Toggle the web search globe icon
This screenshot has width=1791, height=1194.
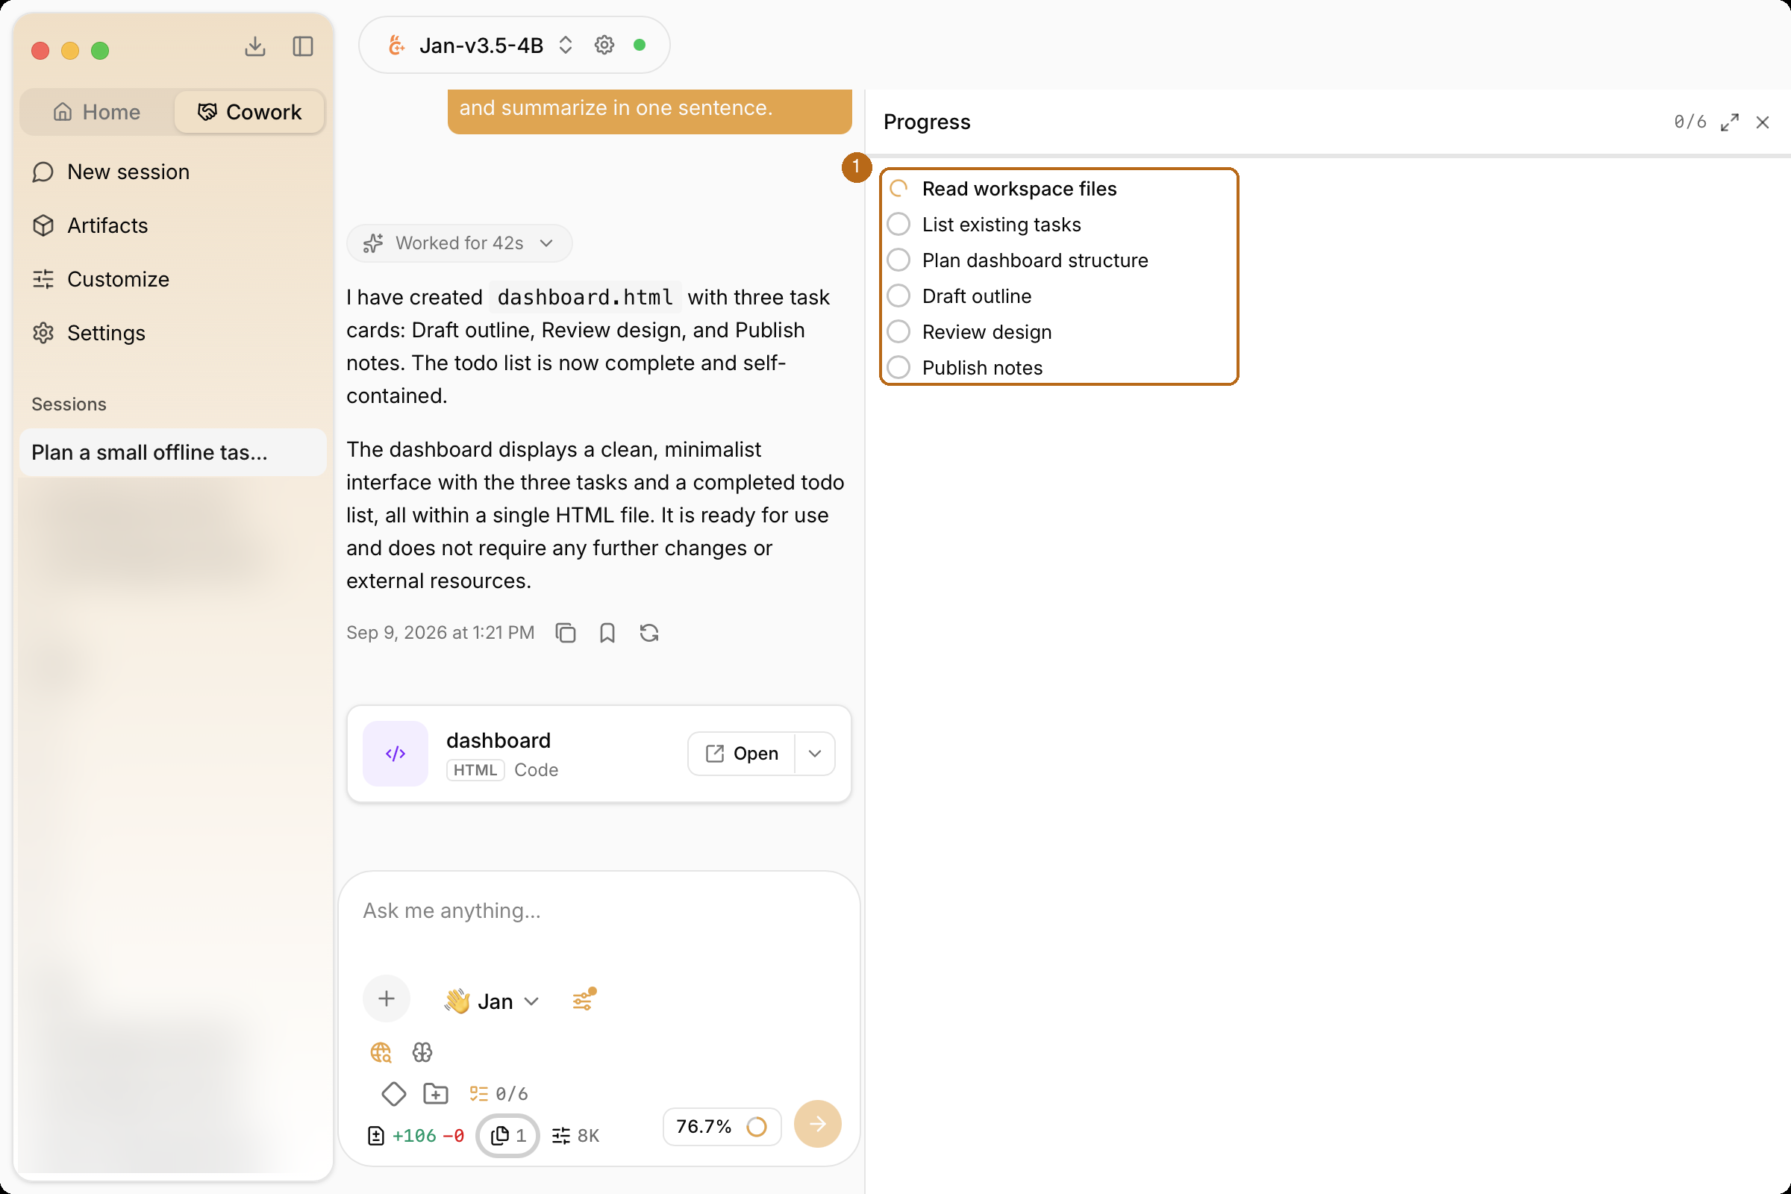[x=381, y=1052]
